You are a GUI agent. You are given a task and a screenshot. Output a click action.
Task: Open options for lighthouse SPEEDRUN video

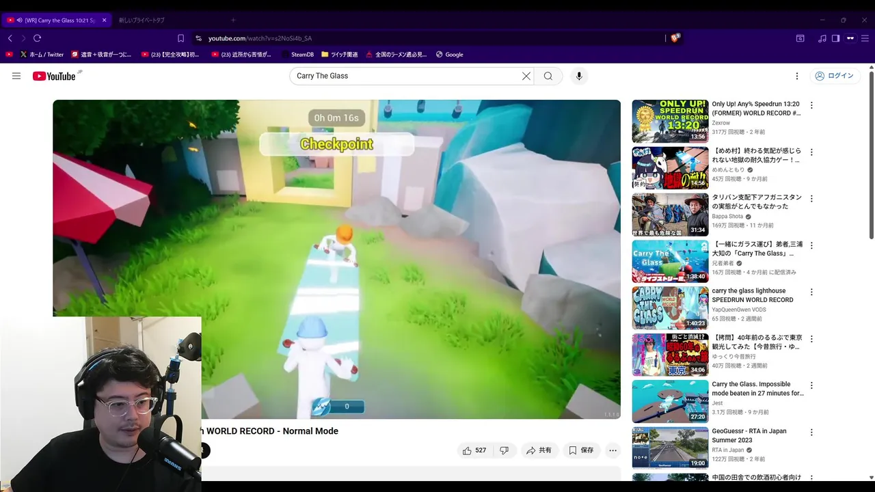[x=811, y=292]
